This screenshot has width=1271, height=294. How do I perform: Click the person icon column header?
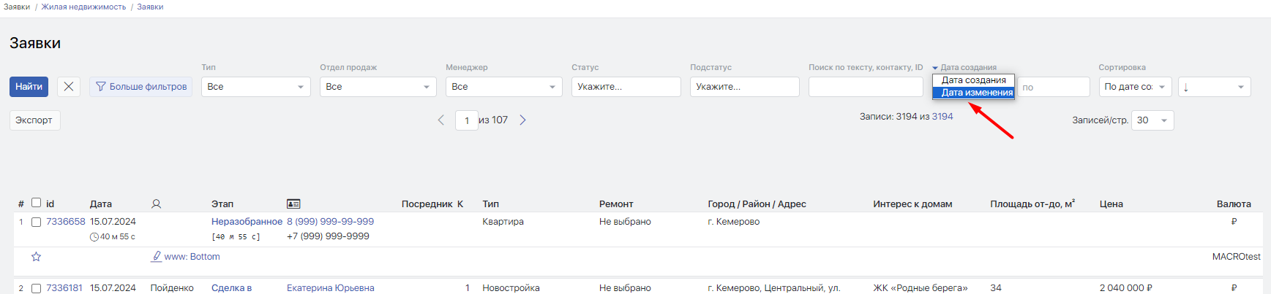156,204
